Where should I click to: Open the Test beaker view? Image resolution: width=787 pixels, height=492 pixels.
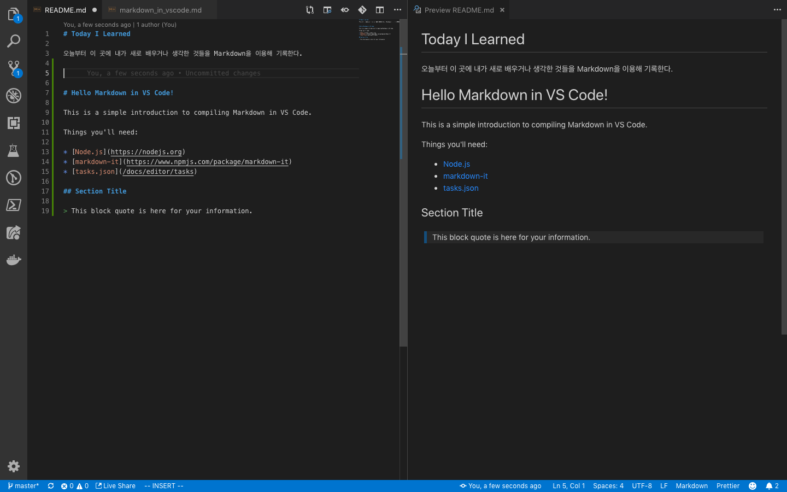click(x=14, y=150)
